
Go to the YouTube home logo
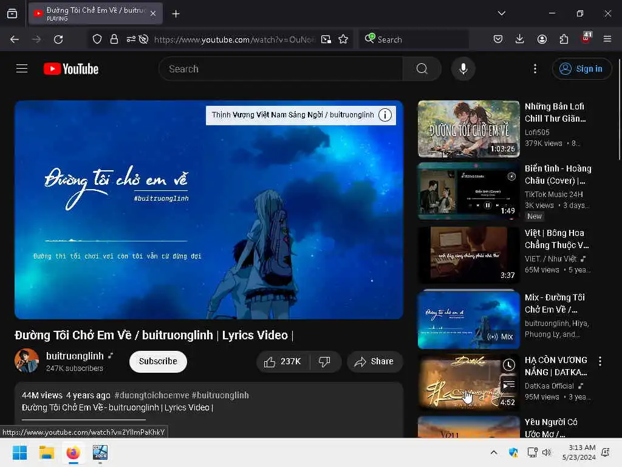(71, 69)
